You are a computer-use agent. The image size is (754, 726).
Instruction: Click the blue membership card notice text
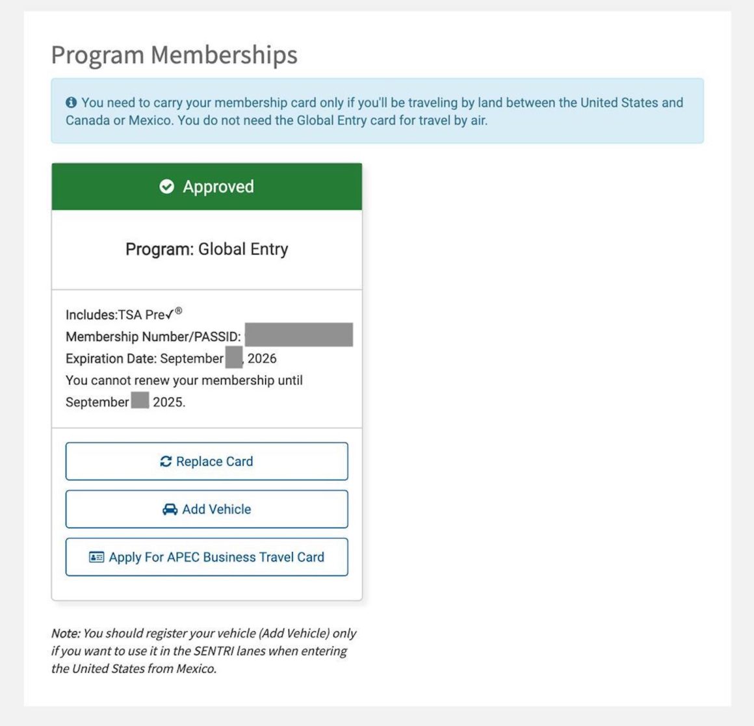pyautogui.click(x=377, y=111)
